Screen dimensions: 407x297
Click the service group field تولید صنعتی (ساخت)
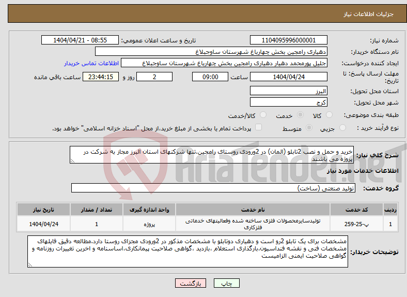point(213,188)
